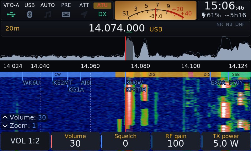Click the KG1A callsign spot
This screenshot has height=151, width=251.
click(76, 90)
